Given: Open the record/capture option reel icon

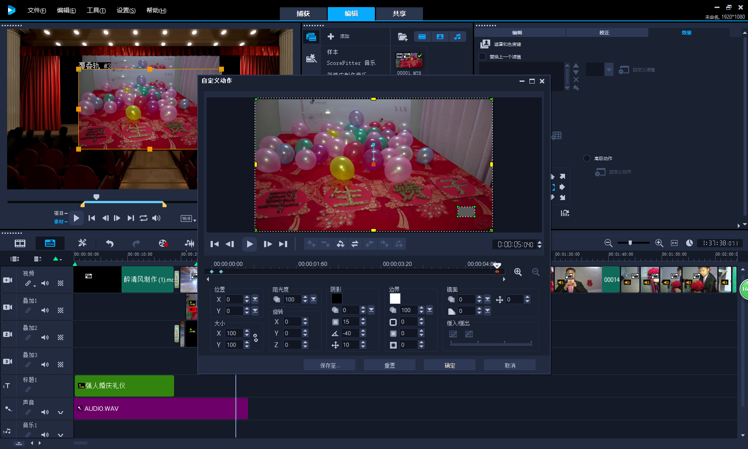Looking at the screenshot, I should pos(163,243).
